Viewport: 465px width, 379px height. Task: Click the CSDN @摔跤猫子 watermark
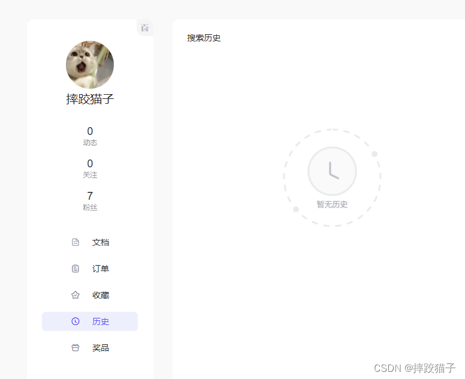(x=415, y=368)
